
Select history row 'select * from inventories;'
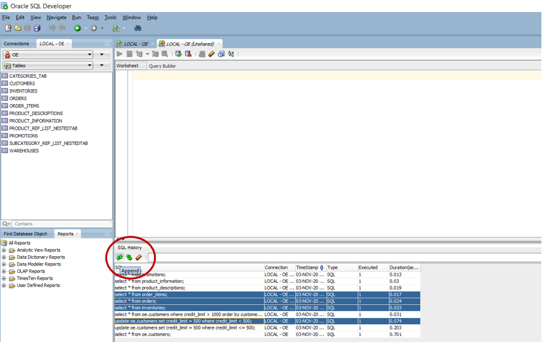click(268, 308)
